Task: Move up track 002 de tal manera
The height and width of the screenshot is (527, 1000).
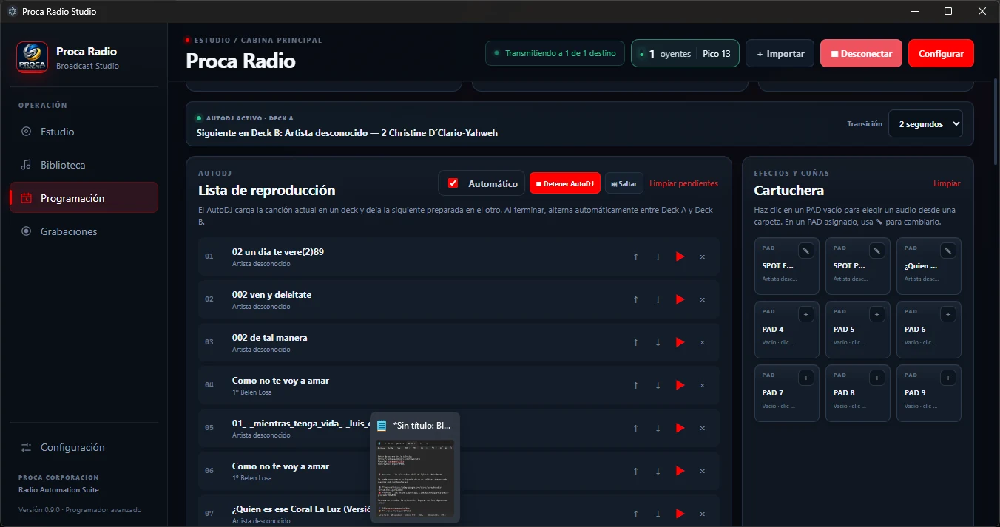Action: [x=636, y=342]
